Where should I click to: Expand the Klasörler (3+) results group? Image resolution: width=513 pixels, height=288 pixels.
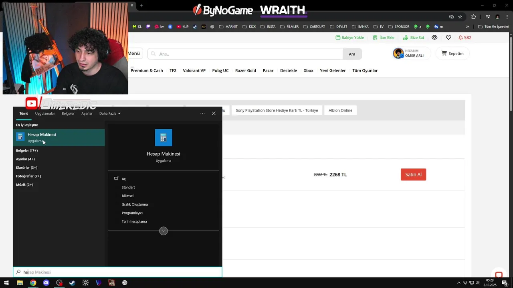26,168
